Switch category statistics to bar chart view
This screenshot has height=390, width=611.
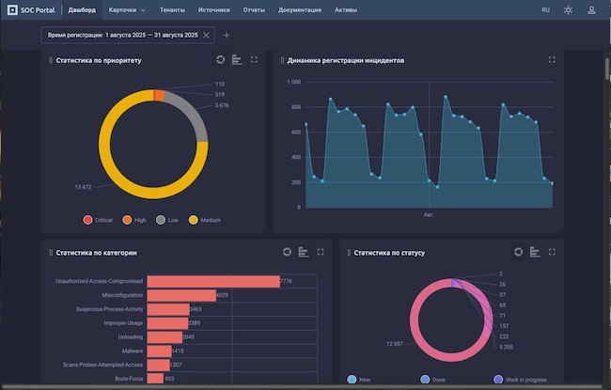coord(304,252)
